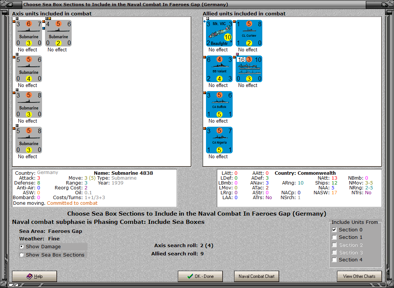Close the naval combat dialog window
The height and width of the screenshot is (288, 394).
tap(384, 4)
